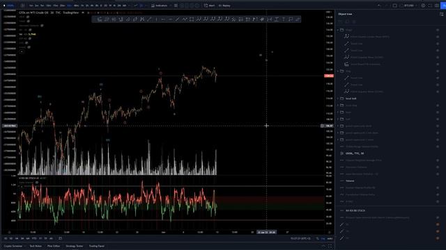The image size is (446, 250).
Task: Set date range to 1D
Action: pos(6,239)
